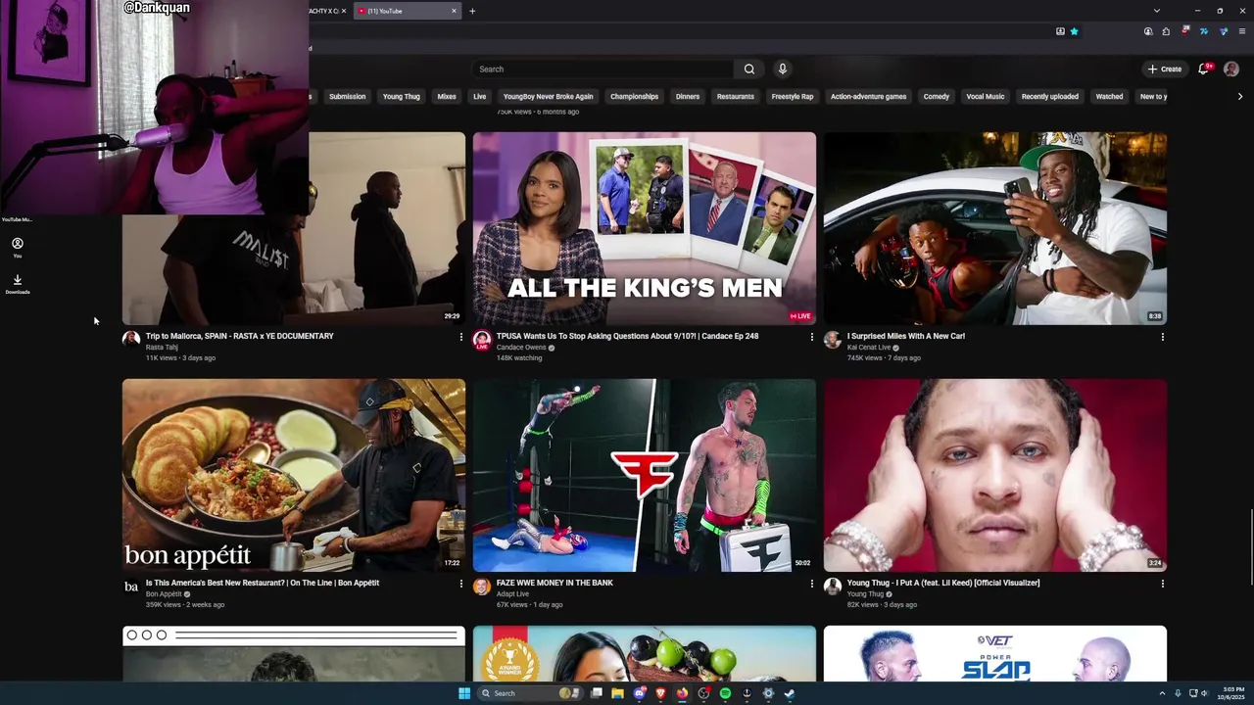
Task: Open Is This America's Best New Restaurant title
Action: click(x=263, y=583)
